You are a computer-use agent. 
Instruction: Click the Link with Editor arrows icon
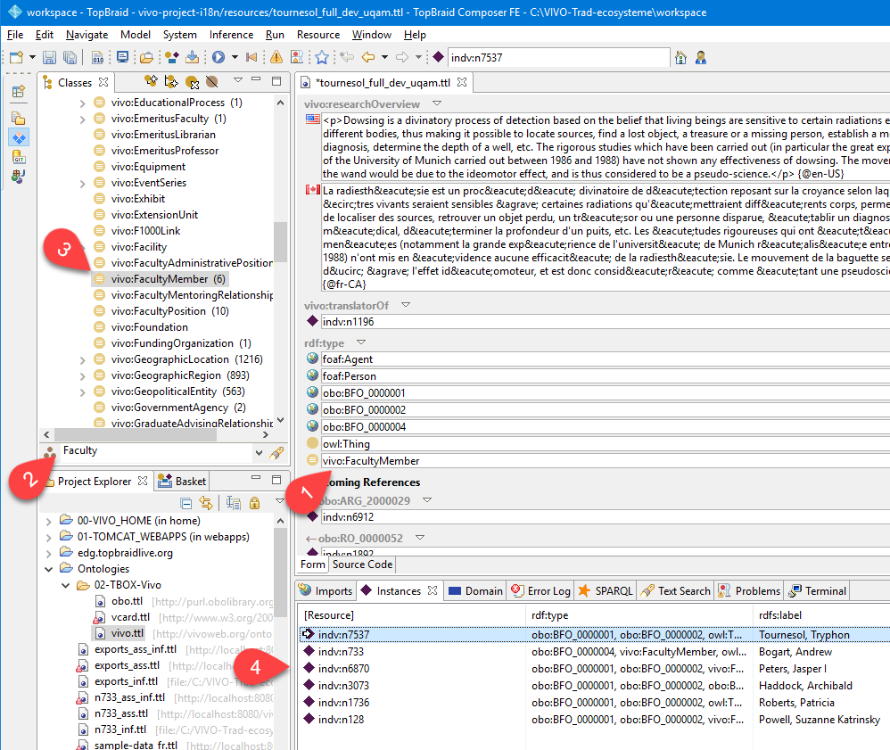pos(205,503)
